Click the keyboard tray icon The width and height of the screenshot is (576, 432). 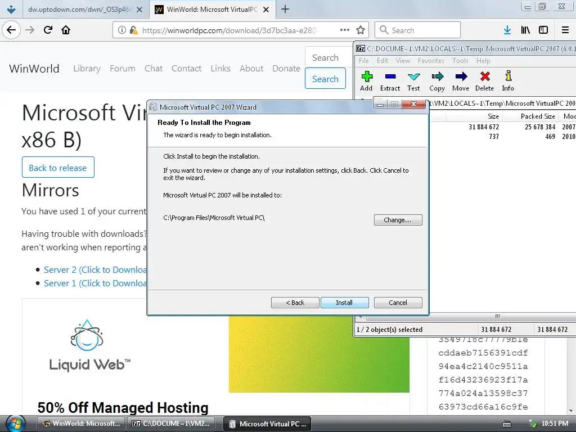tap(507, 424)
